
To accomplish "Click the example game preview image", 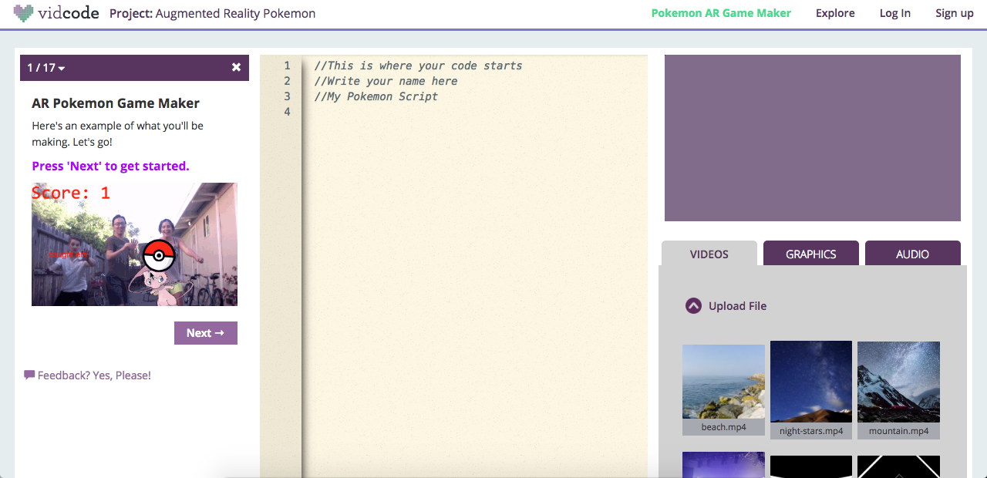I will [x=134, y=244].
